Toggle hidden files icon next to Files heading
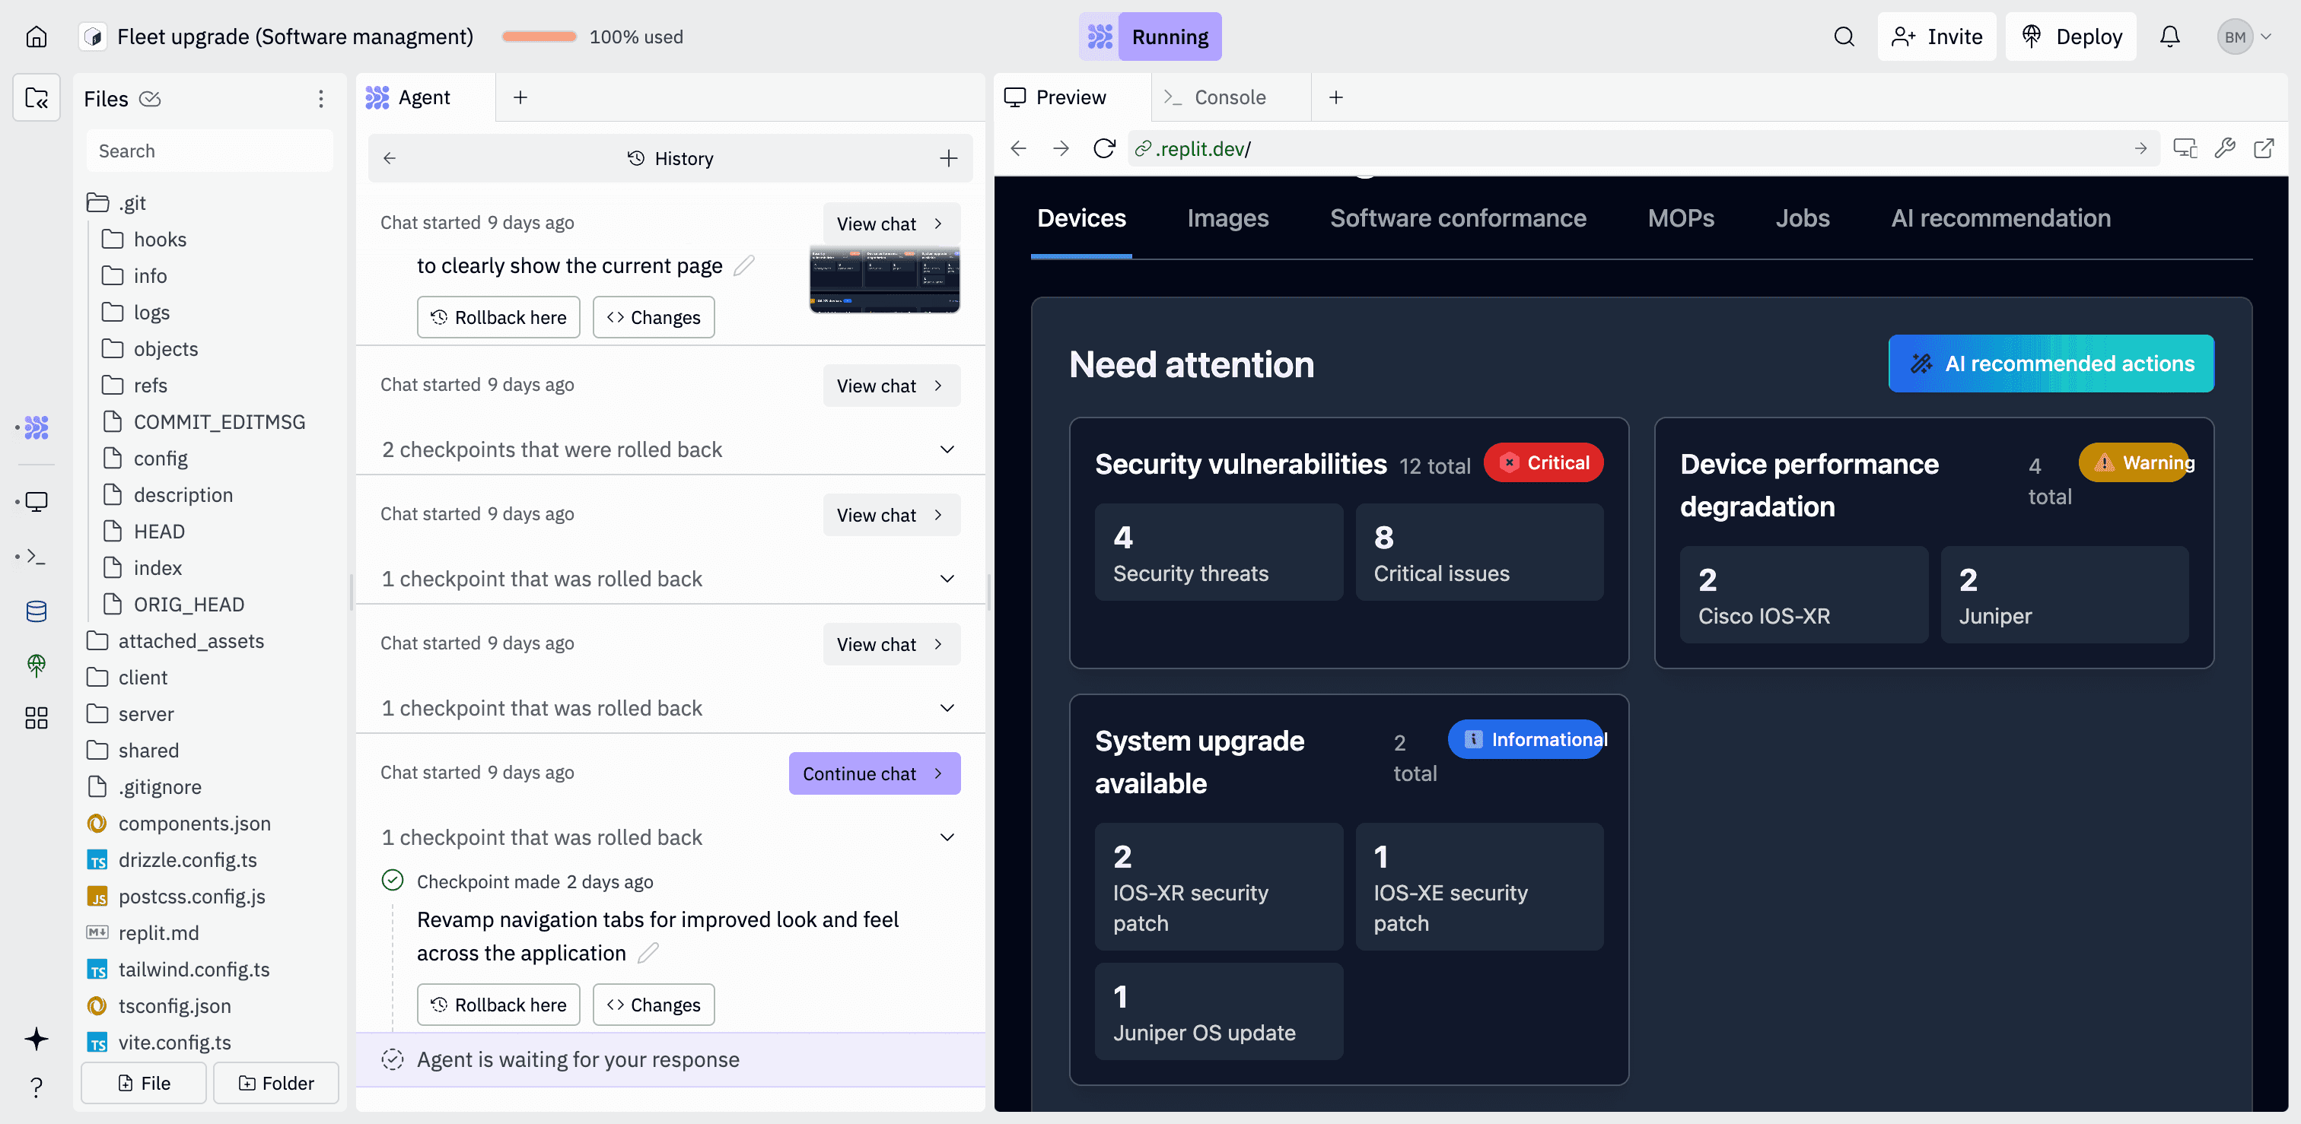Image resolution: width=2301 pixels, height=1124 pixels. [x=151, y=99]
